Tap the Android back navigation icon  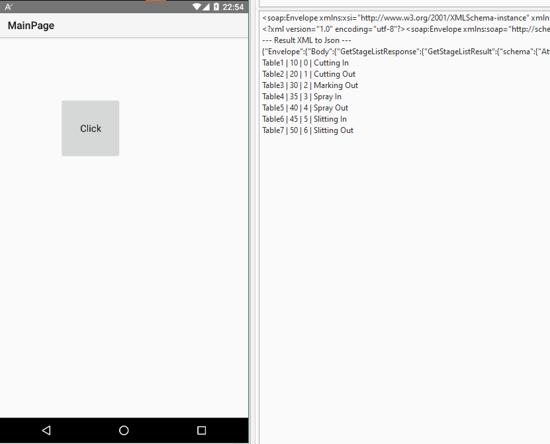[x=46, y=430]
